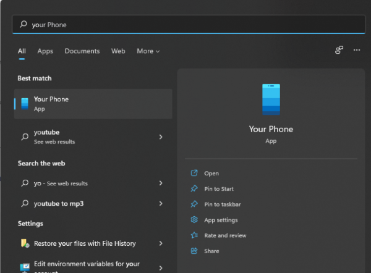
Task: Expand the More filter dropdown
Action: (148, 51)
